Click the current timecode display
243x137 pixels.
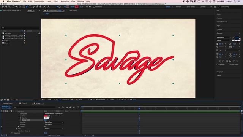6,107
